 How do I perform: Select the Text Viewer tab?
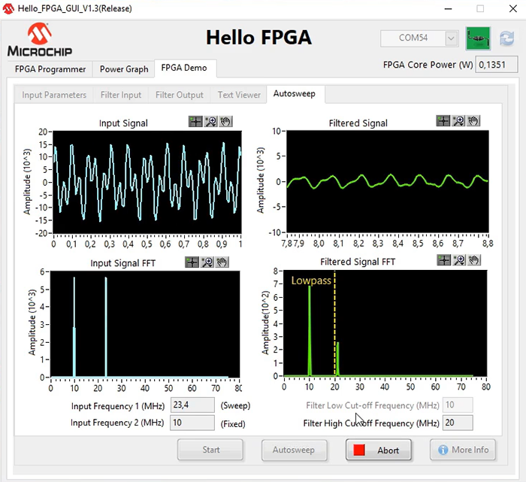tap(239, 95)
